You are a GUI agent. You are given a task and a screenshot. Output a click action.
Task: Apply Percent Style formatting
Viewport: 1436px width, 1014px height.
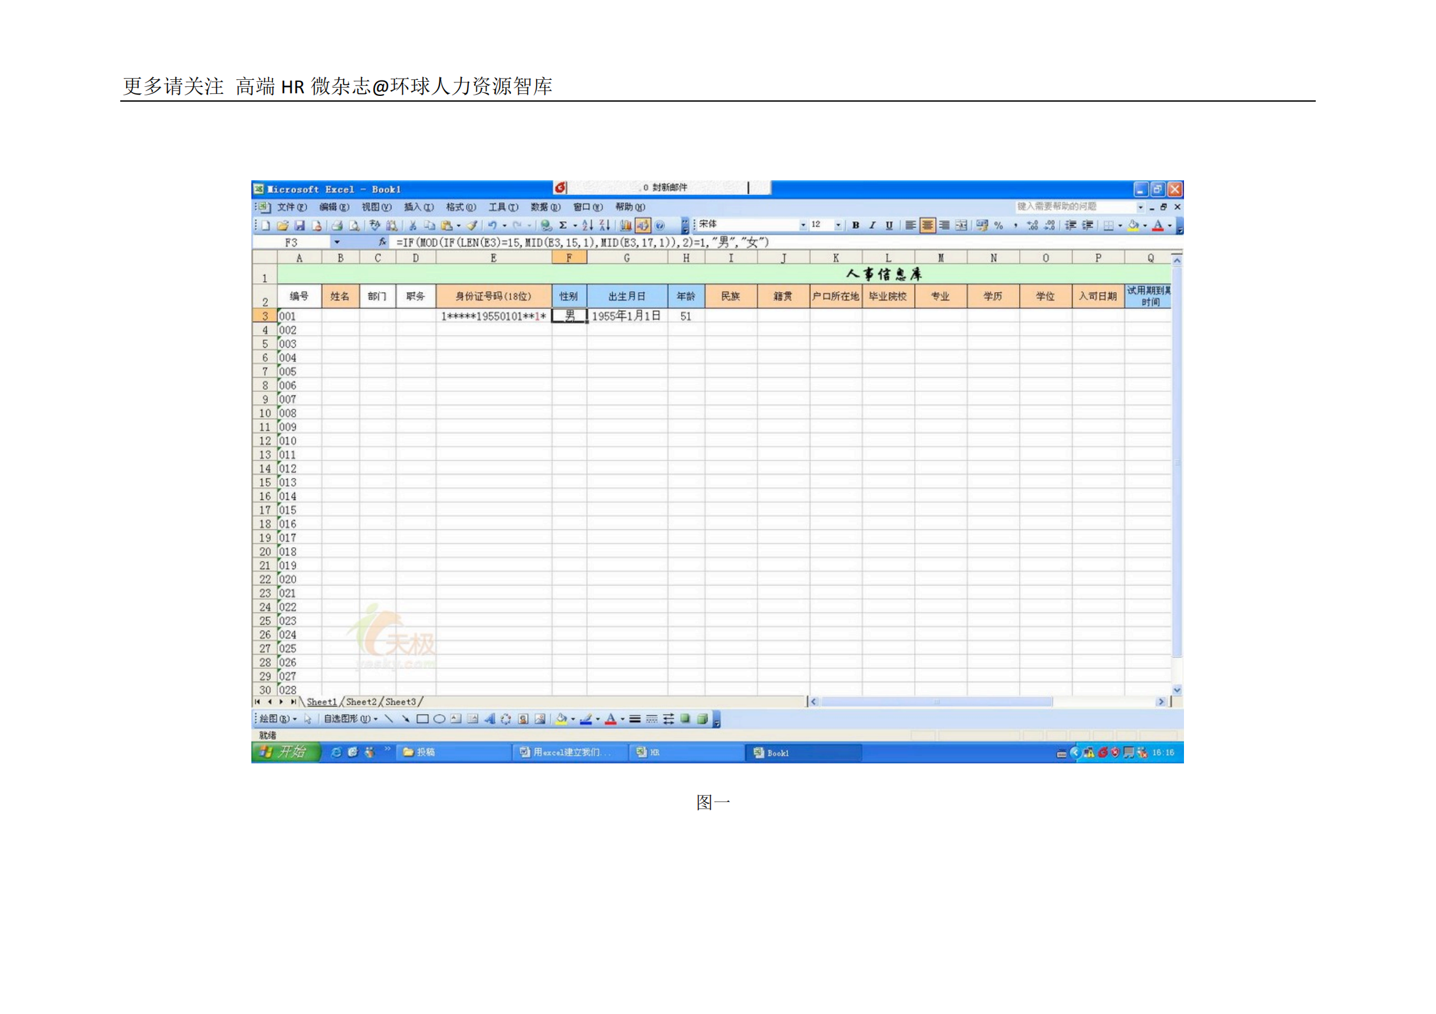pos(999,225)
